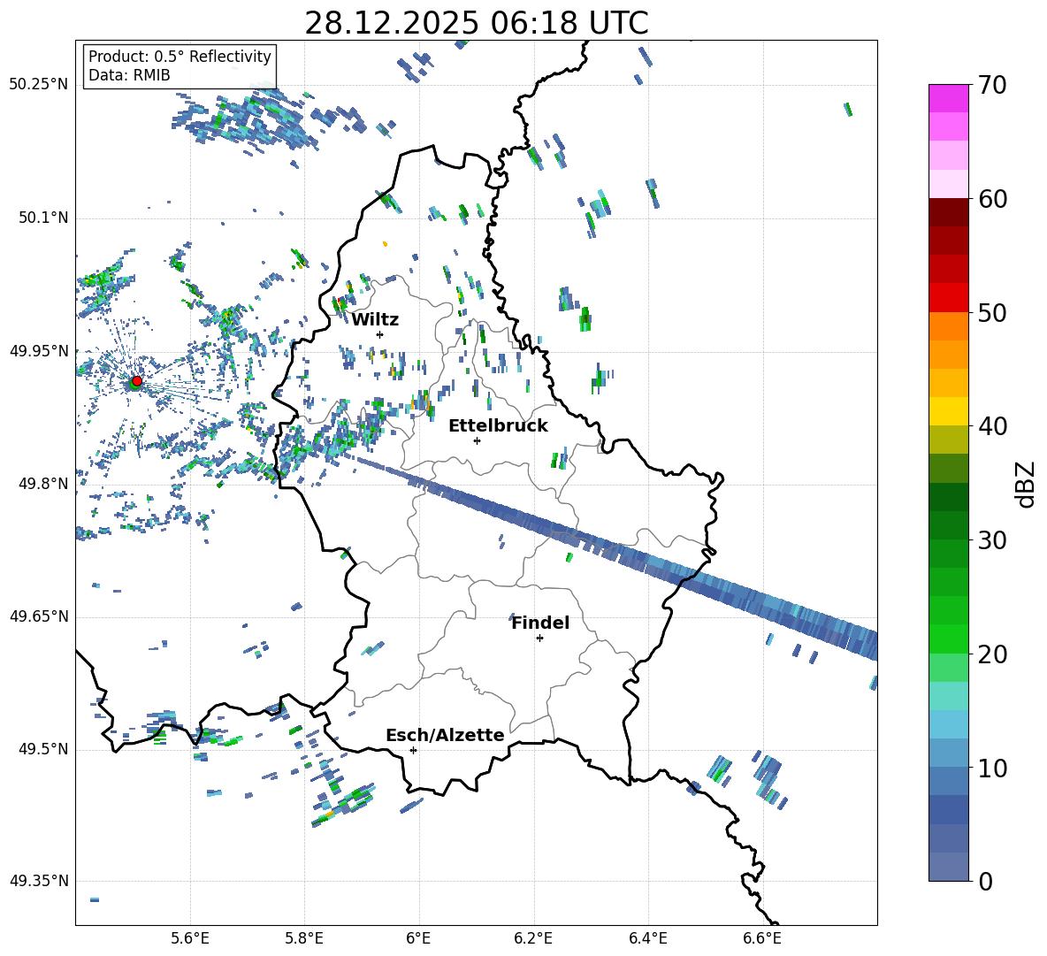This screenshot has width=1047, height=956.
Task: Click the Data: RMIB text
Action: coord(129,75)
